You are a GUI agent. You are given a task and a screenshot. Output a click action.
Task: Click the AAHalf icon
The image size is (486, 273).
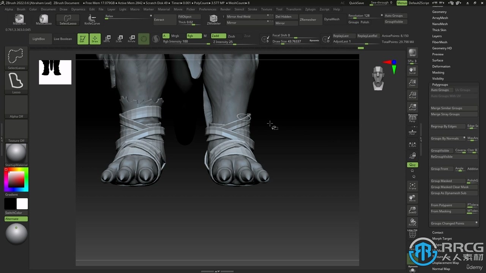(412, 107)
